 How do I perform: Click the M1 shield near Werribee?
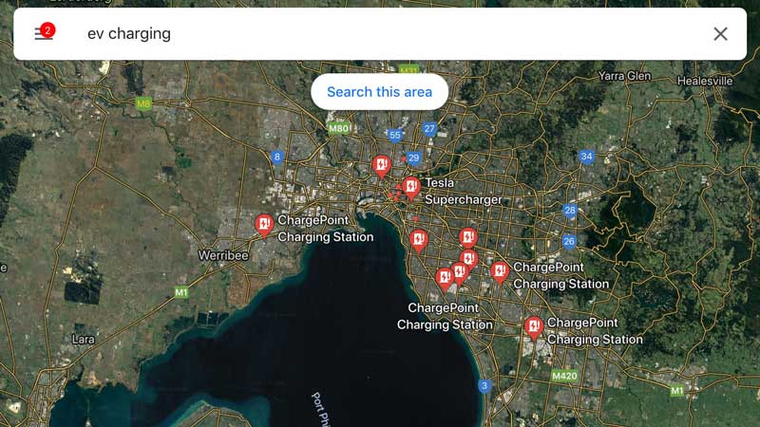tap(180, 292)
